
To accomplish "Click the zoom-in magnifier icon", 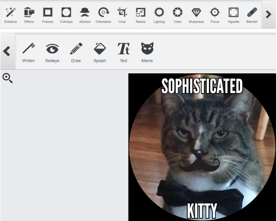I will pos(8,78).
